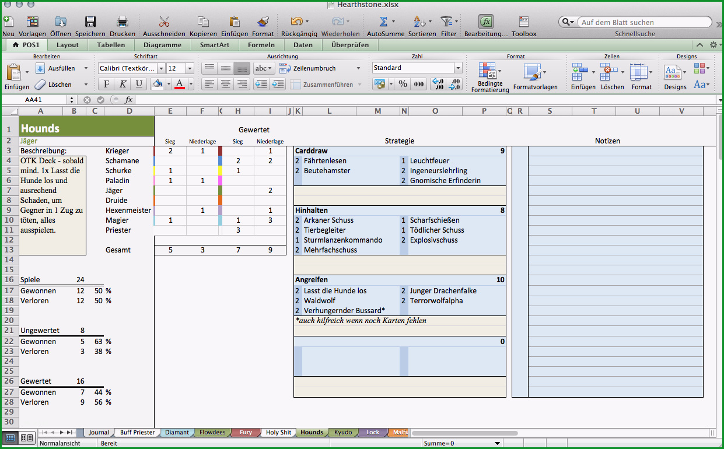
Task: Click the Filter funnel icon
Action: (x=446, y=22)
